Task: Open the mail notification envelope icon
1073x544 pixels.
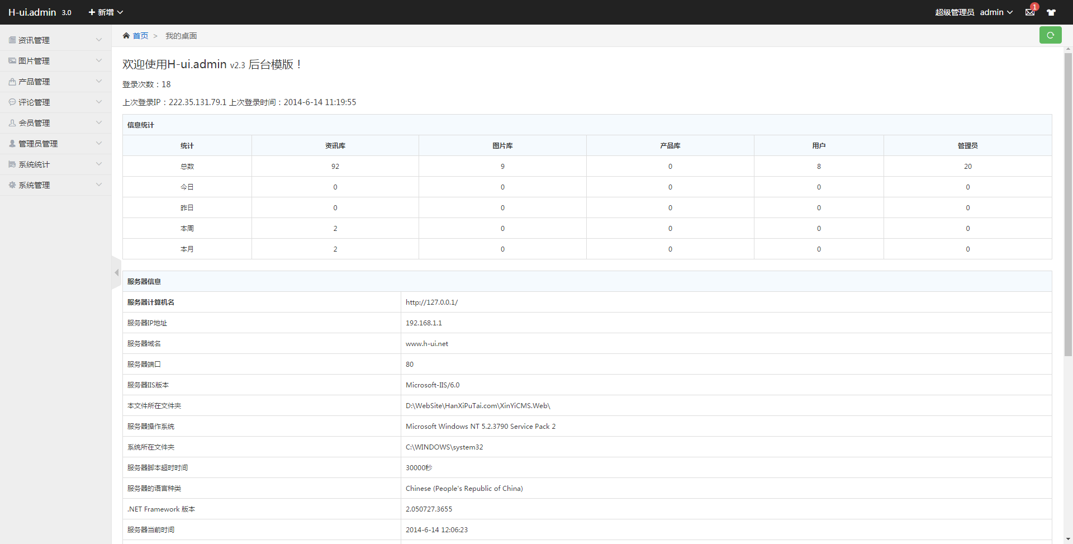Action: tap(1030, 12)
